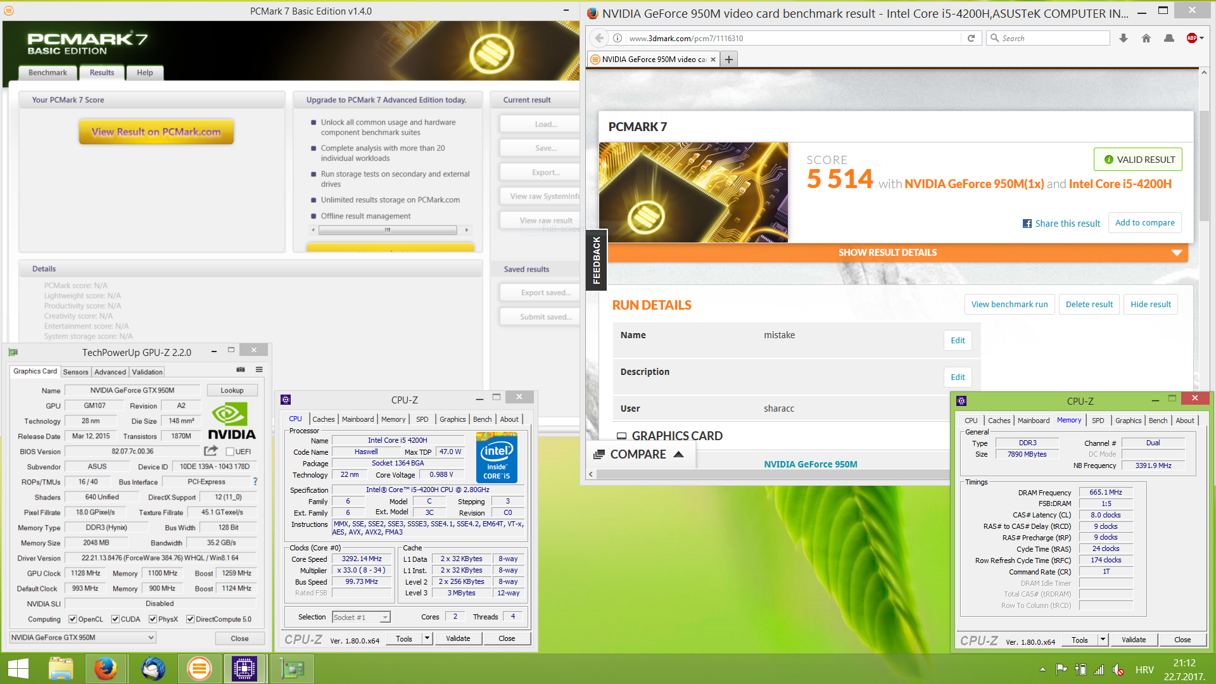Click the Firefox address bar URL

(686, 38)
